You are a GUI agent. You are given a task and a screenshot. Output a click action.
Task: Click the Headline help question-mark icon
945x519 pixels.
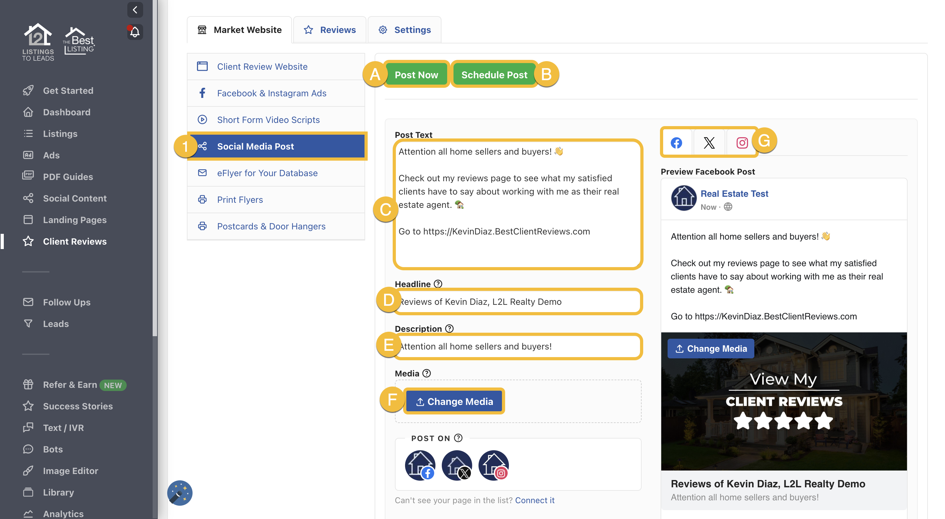pos(438,284)
